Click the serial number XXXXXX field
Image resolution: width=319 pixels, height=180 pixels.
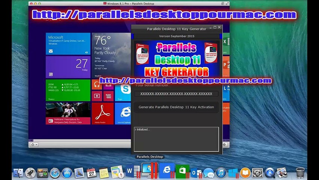[x=176, y=94]
